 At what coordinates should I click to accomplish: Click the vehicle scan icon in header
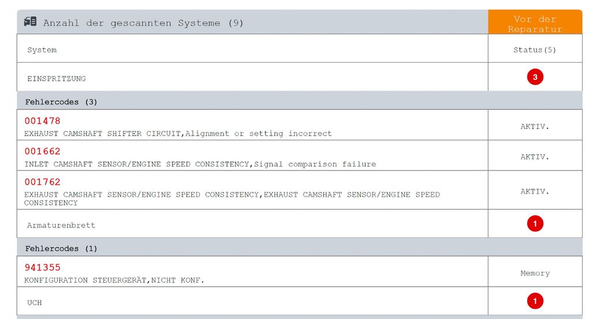pyautogui.click(x=30, y=21)
